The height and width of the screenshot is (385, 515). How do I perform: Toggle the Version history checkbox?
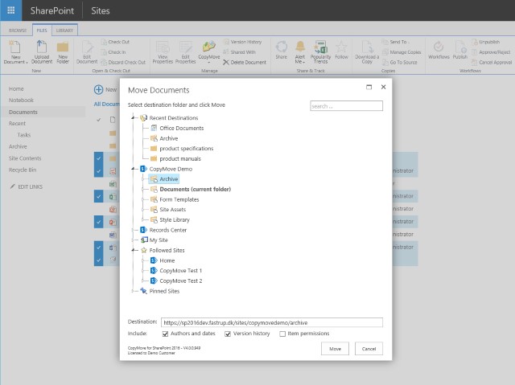click(228, 334)
